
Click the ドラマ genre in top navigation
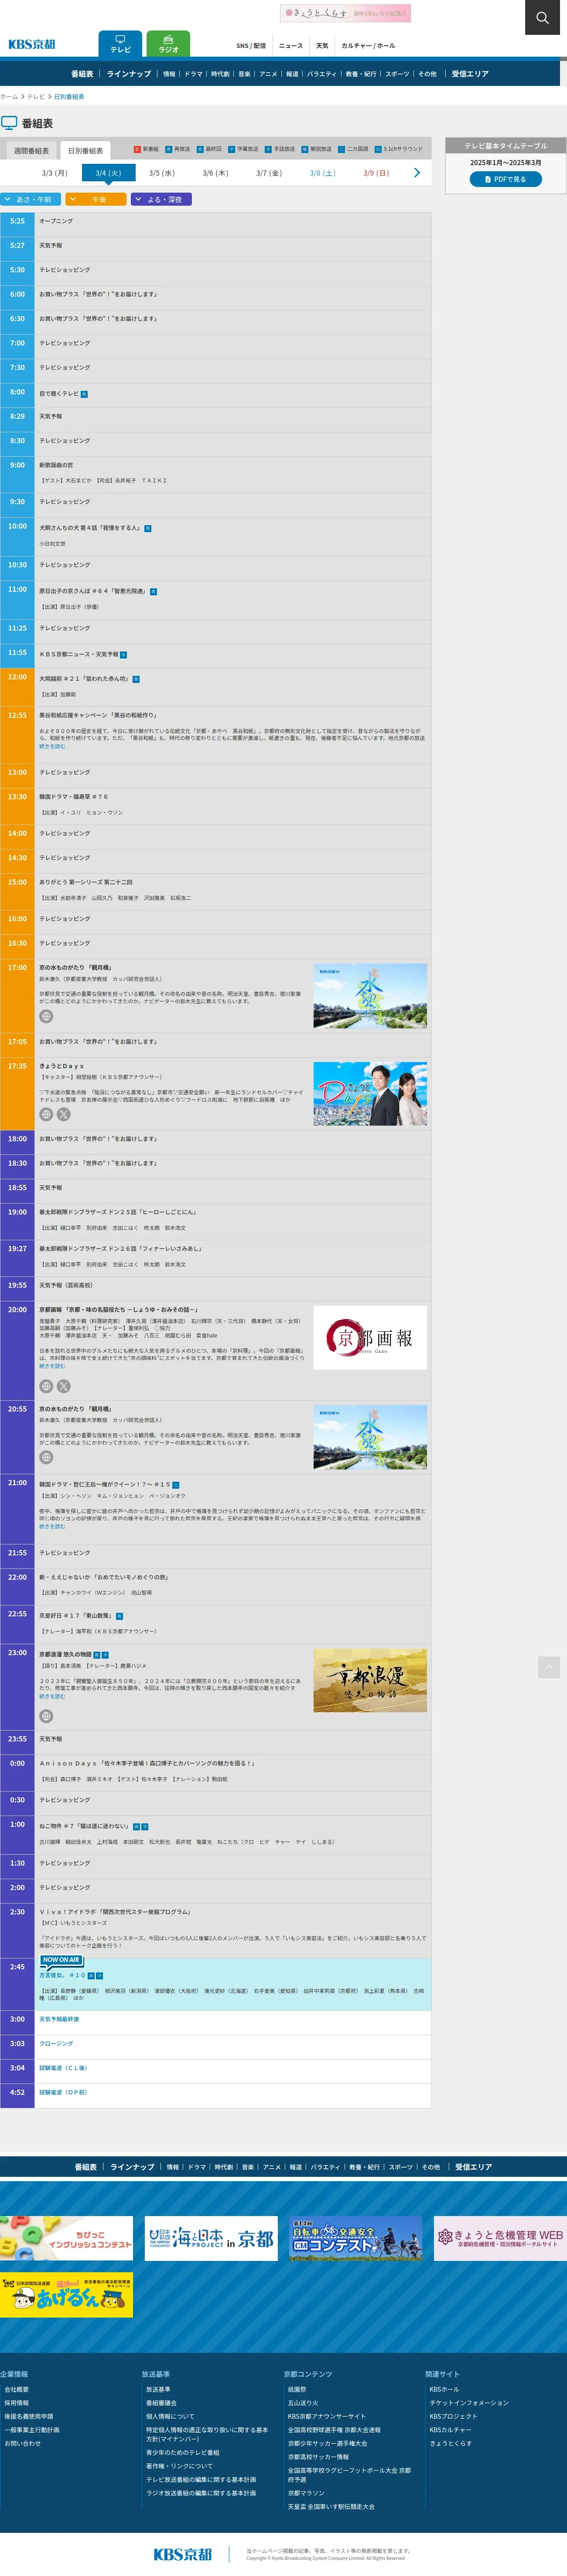point(193,74)
